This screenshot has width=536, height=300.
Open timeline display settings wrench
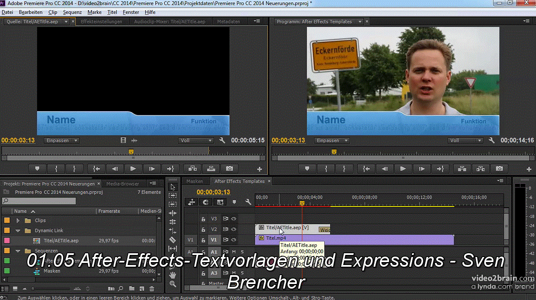point(248,202)
